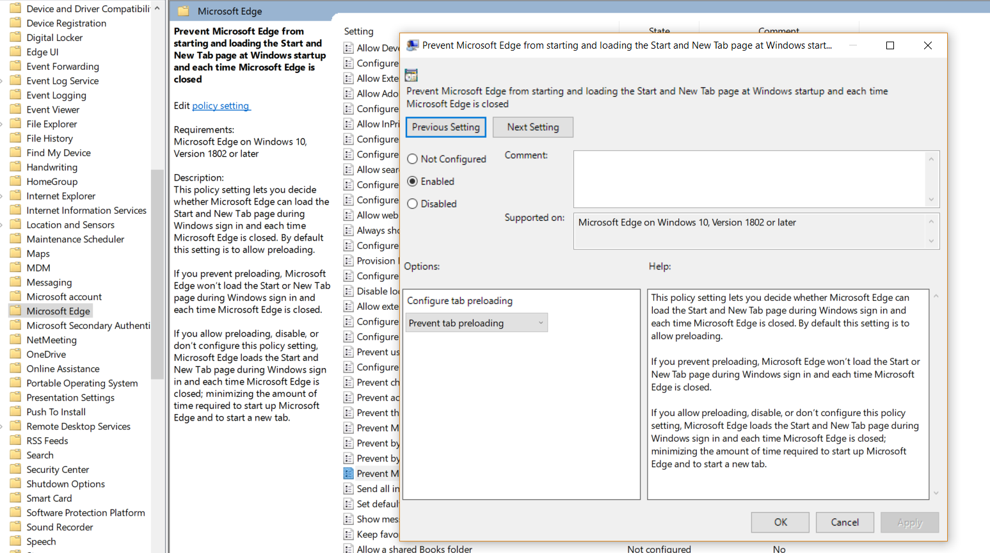Image resolution: width=990 pixels, height=553 pixels.
Task: Select the NetMeeting tree item
Action: tap(51, 340)
